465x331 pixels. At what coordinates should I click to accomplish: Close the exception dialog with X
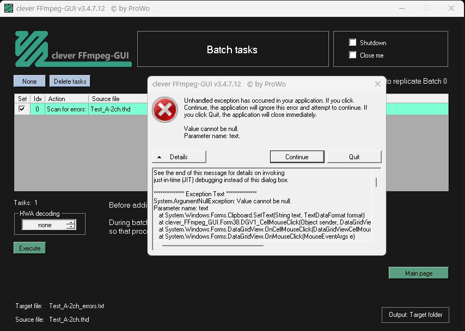tap(377, 84)
